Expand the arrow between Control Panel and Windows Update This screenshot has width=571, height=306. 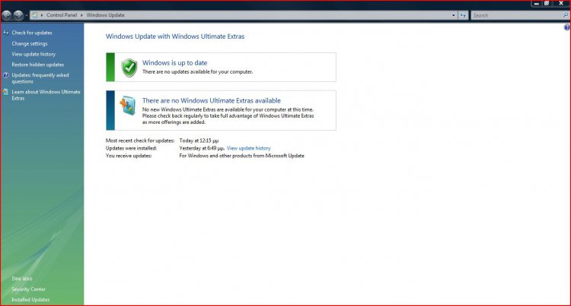(x=81, y=15)
